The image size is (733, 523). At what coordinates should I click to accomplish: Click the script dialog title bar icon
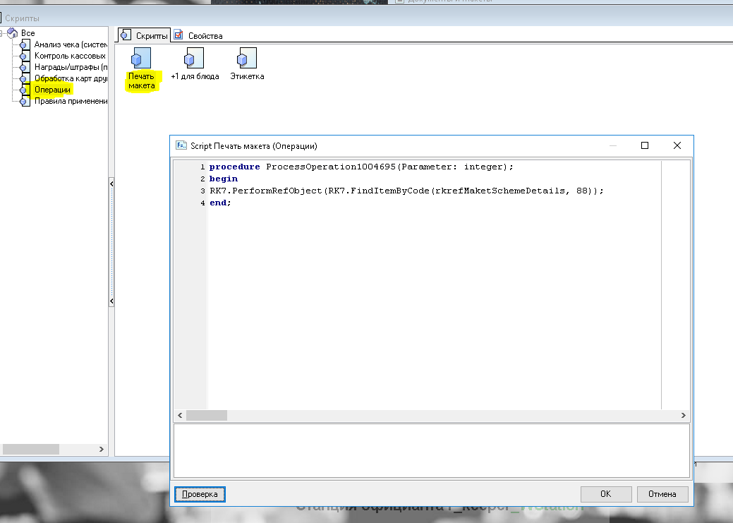click(181, 146)
